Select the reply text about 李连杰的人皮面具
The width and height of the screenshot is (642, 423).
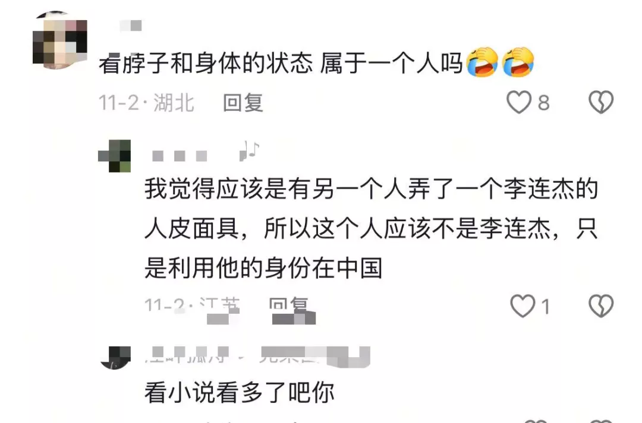372,228
